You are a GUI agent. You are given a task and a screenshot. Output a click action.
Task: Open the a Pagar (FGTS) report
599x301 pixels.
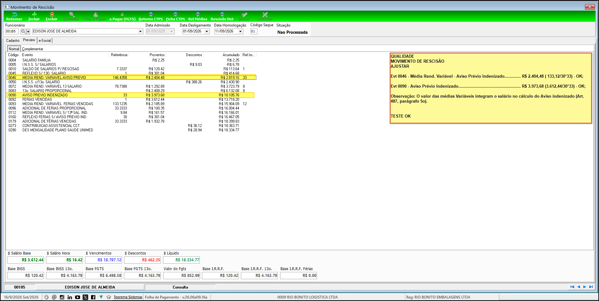pos(122,17)
